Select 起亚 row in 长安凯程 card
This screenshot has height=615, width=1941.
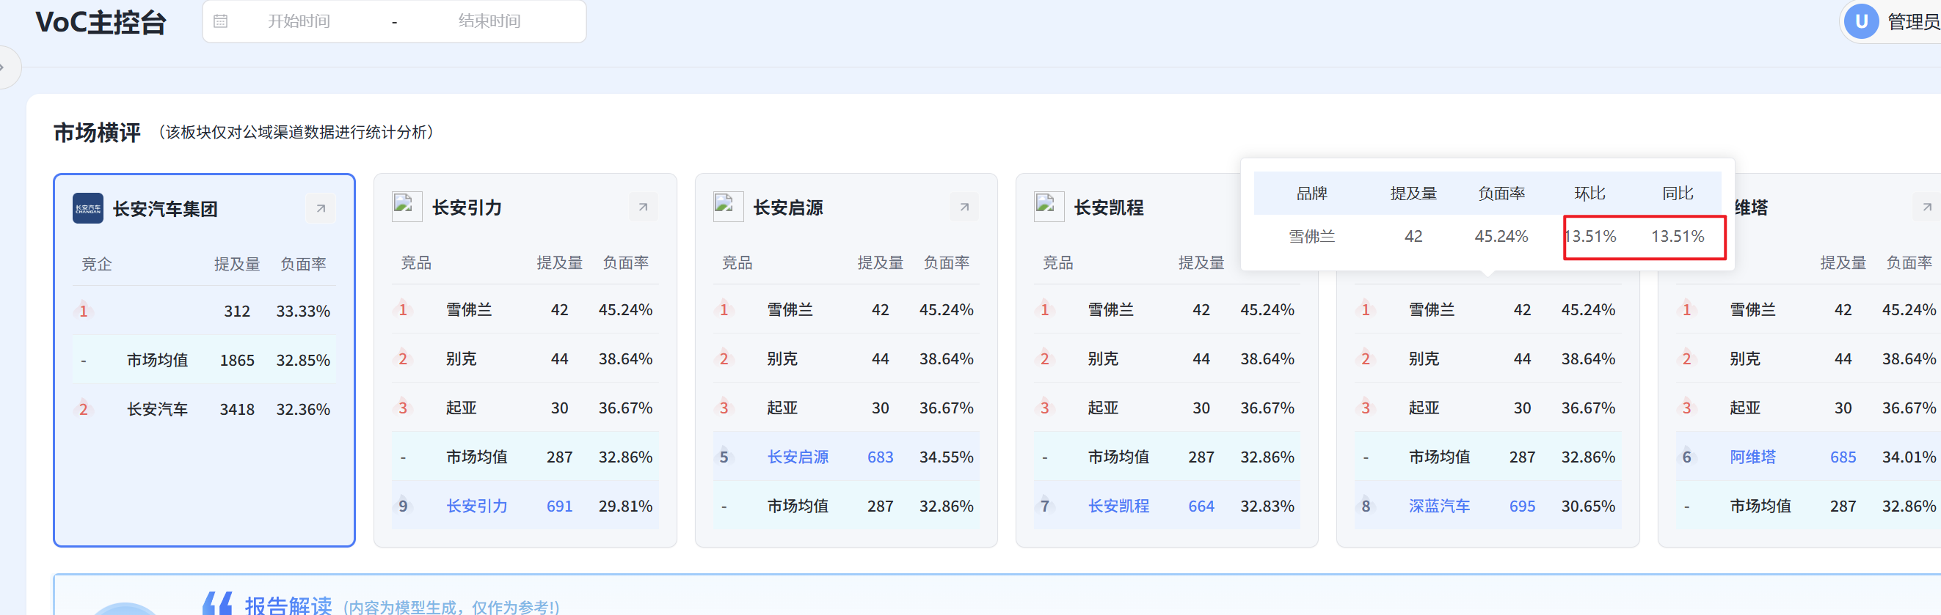tap(1166, 408)
